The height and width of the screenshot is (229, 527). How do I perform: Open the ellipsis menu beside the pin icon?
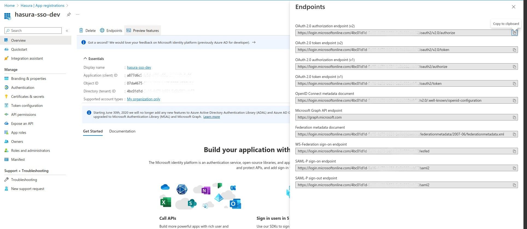[77, 14]
